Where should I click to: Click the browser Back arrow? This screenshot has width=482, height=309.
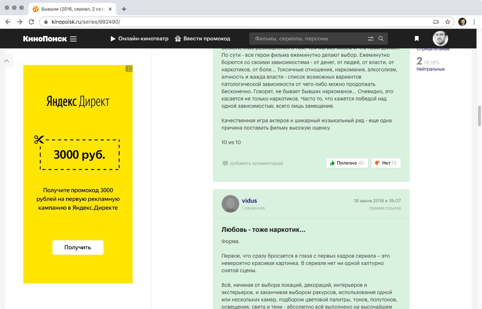pos(8,22)
